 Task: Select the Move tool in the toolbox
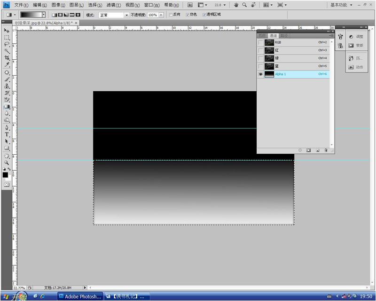(x=7, y=31)
